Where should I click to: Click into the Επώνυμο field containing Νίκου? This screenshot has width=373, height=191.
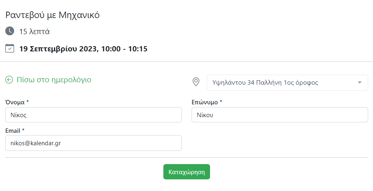[x=280, y=115]
